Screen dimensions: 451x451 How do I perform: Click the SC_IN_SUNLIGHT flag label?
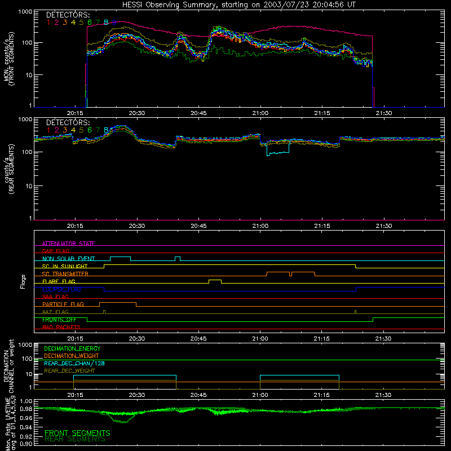[x=65, y=266]
